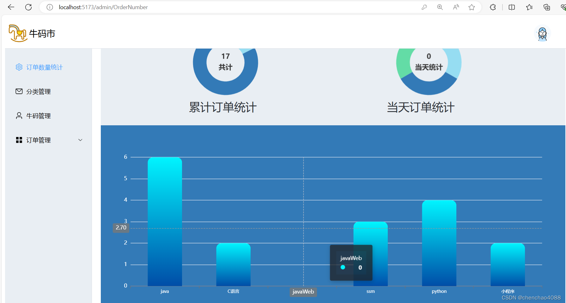Open the 牛码管理 menu item

48,116
